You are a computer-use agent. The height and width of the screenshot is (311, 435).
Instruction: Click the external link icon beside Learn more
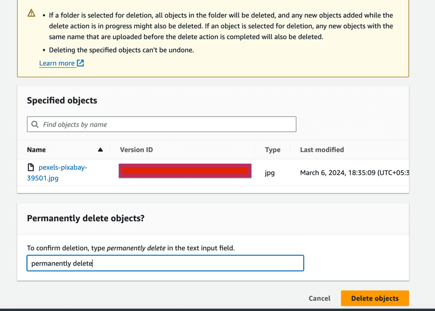tap(80, 63)
